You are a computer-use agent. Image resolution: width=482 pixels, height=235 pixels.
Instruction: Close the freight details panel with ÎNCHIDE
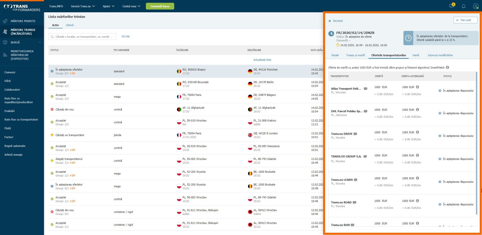[x=336, y=21]
